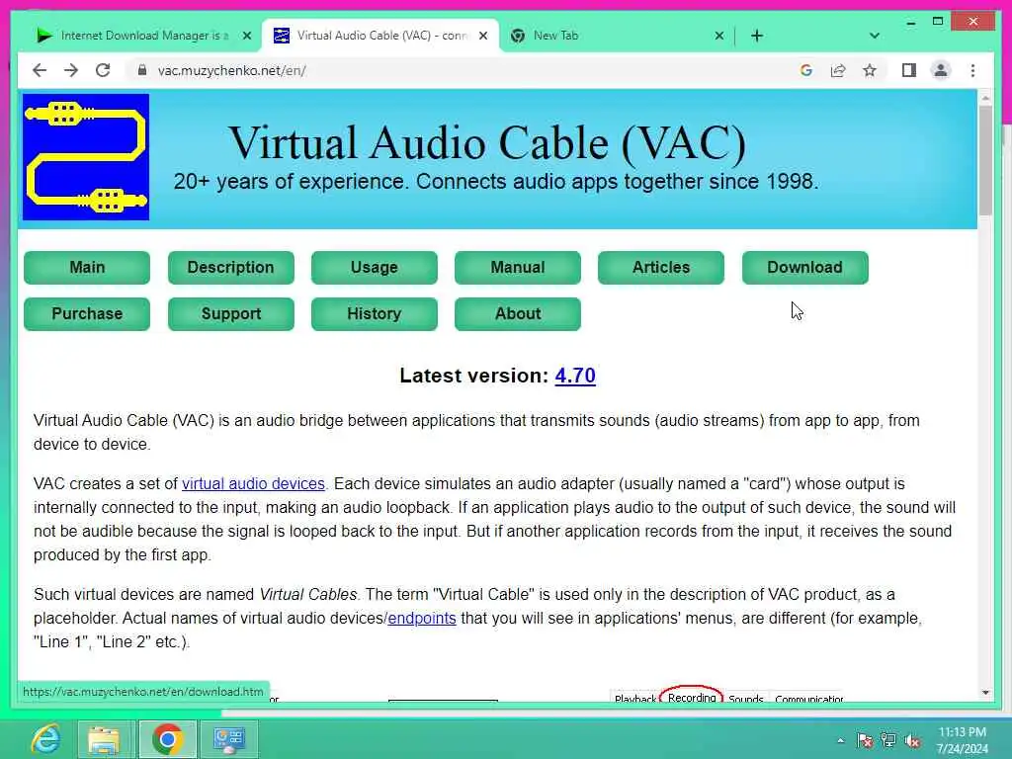Follow the endpoints link
Viewport: 1012px width, 759px height.
pos(421,619)
